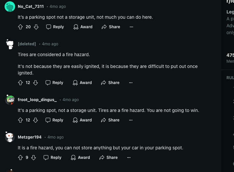Image resolution: width=234 pixels, height=172 pixels.
Task: Open No_Cat_7311's user profile
Action: pyautogui.click(x=31, y=7)
